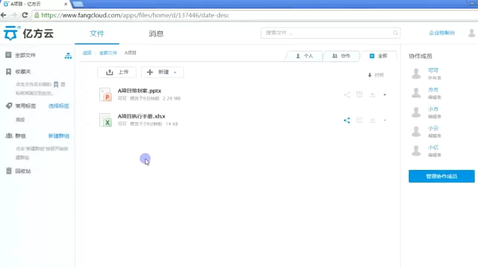This screenshot has width=478, height=268.
Task: Click 管理协作成员 button
Action: (x=442, y=176)
